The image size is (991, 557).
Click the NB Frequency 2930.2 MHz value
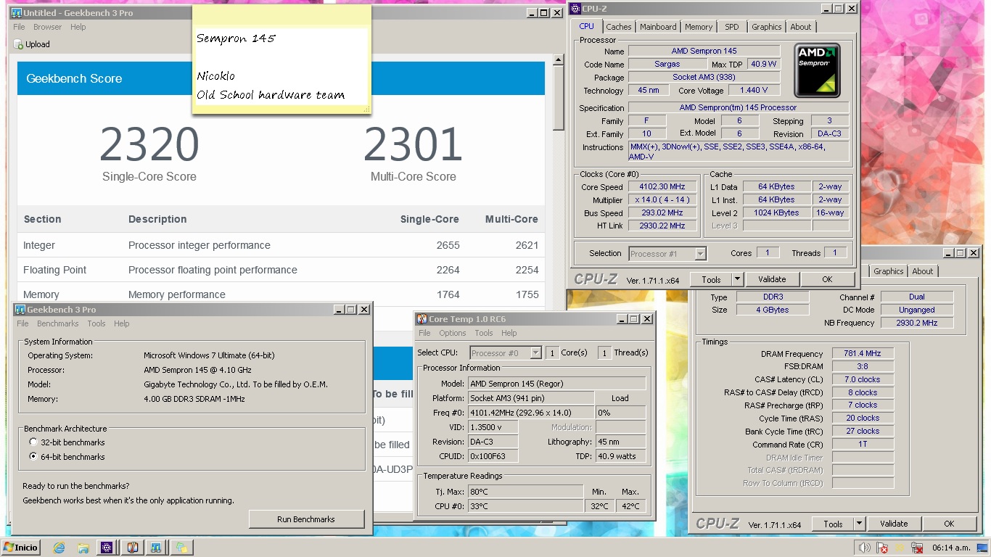tap(917, 323)
